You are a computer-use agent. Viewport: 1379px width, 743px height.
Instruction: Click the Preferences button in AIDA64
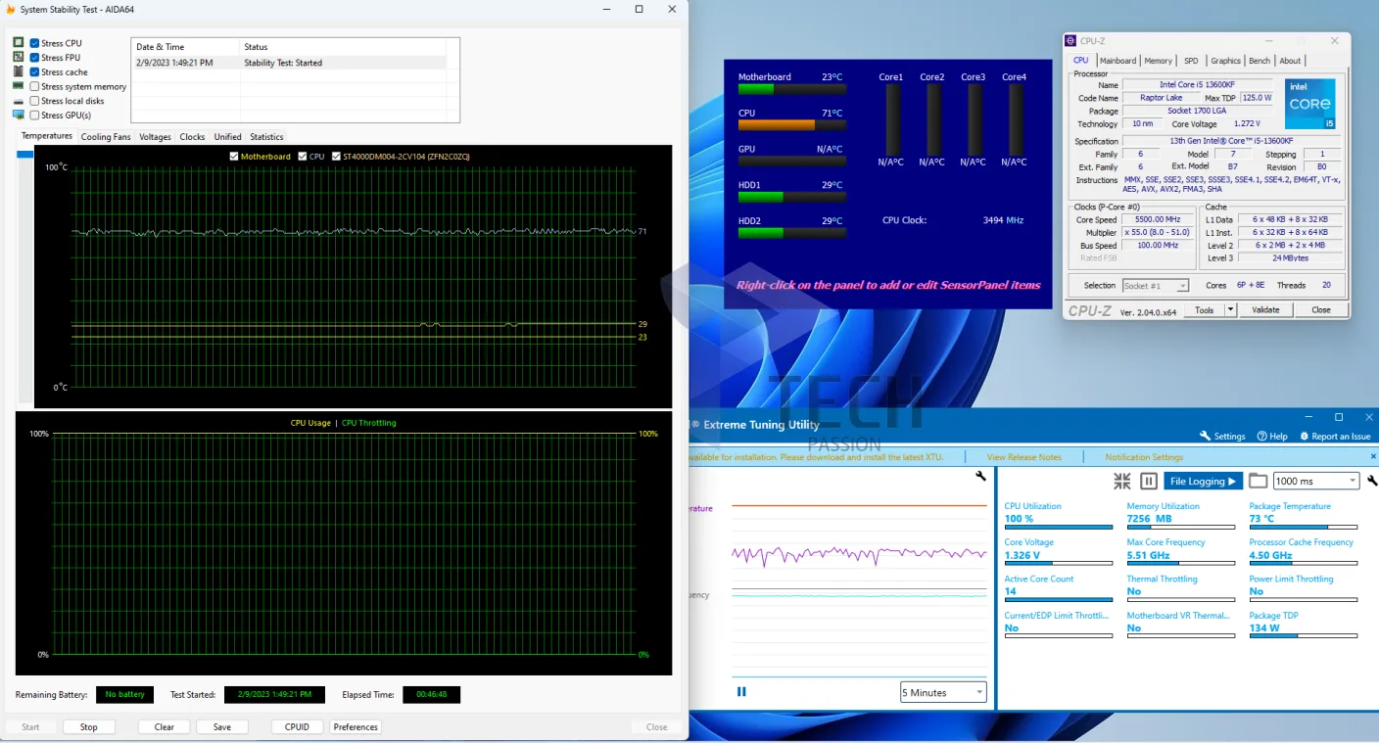356,727
